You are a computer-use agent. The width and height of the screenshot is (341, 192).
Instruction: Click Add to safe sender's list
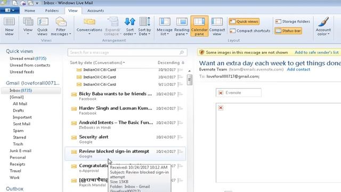[x=316, y=52]
